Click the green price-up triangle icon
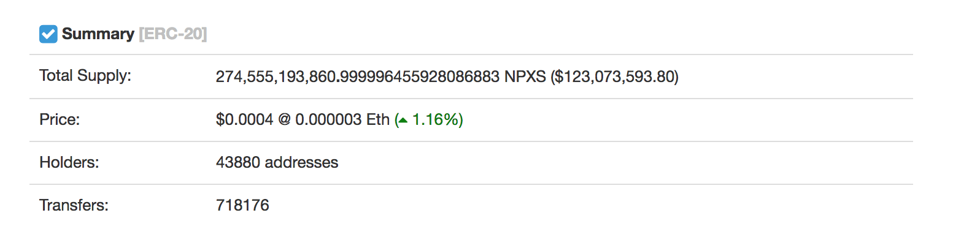 click(403, 121)
